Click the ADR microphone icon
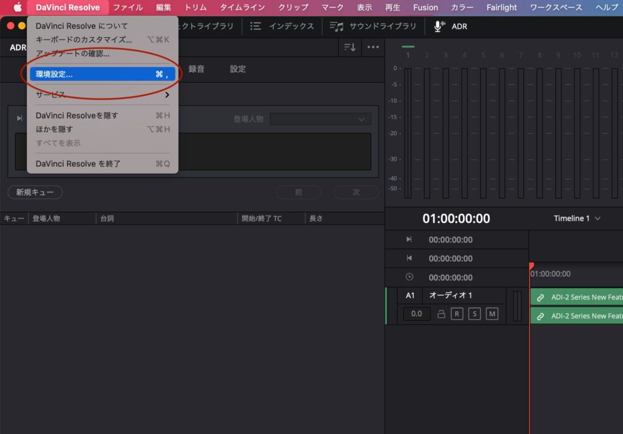 (x=438, y=26)
